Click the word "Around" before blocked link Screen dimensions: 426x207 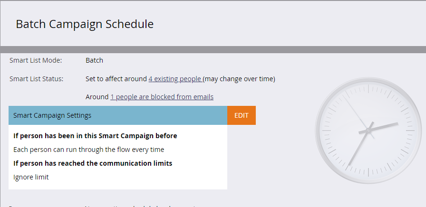coord(97,97)
